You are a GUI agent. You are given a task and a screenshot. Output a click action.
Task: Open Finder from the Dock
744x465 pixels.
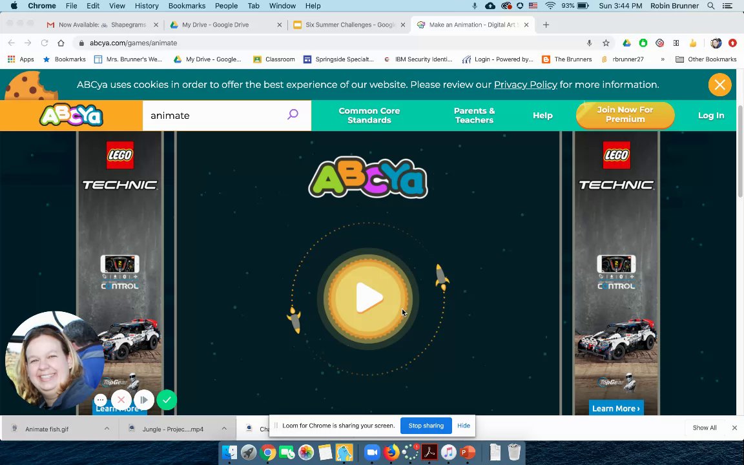(x=229, y=452)
